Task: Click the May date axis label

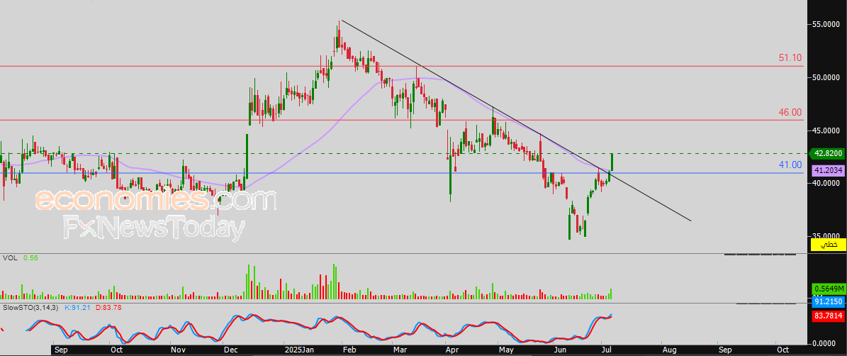Action: pos(505,350)
